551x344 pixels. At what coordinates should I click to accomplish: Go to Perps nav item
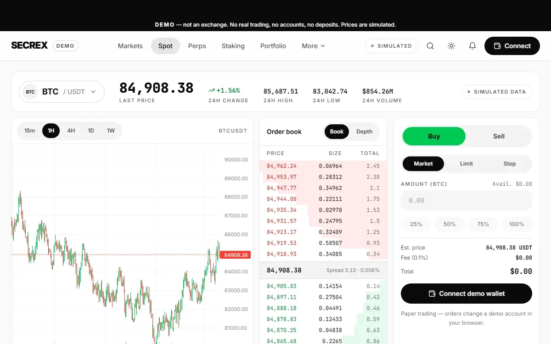[x=197, y=46]
